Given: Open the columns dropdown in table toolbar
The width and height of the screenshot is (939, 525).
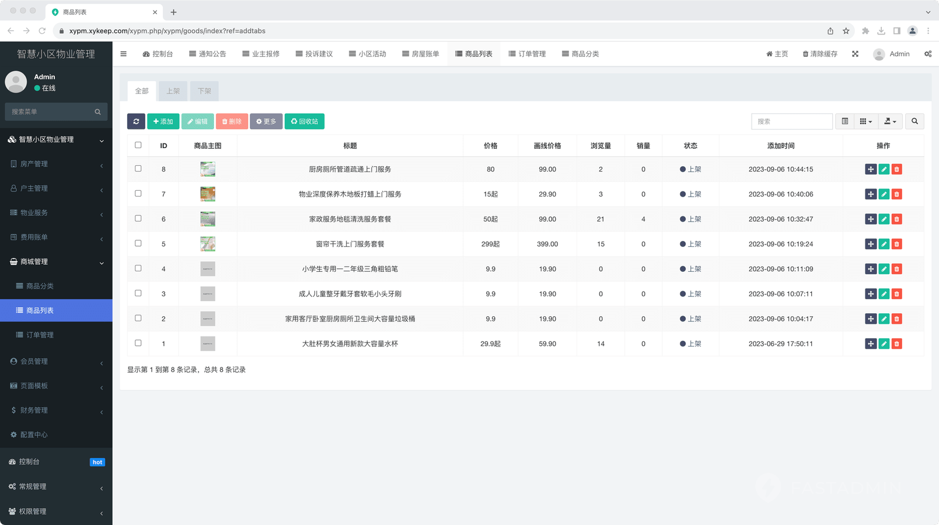Looking at the screenshot, I should [x=866, y=121].
